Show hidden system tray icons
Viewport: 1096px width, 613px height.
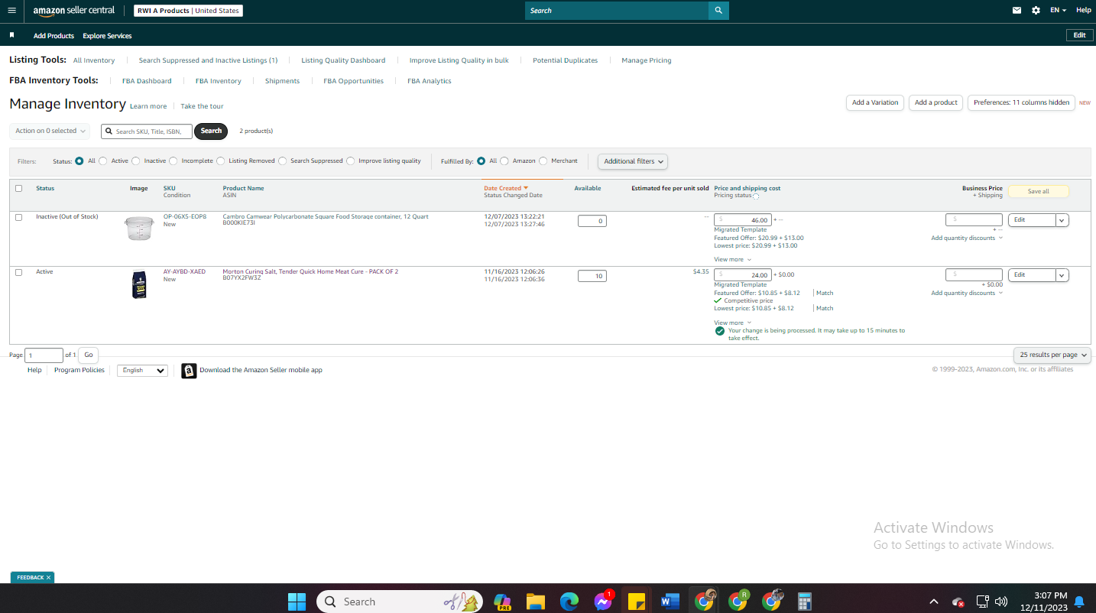point(933,602)
